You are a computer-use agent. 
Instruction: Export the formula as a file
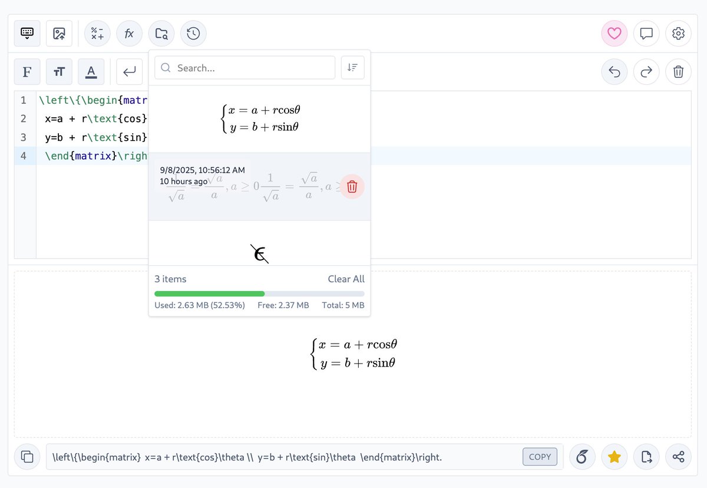pyautogui.click(x=646, y=457)
